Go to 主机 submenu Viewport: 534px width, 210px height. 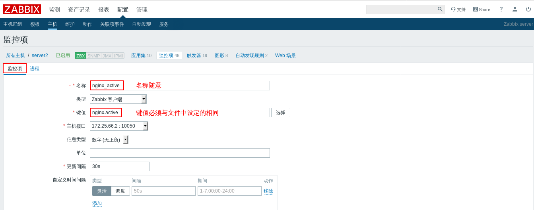coord(52,24)
